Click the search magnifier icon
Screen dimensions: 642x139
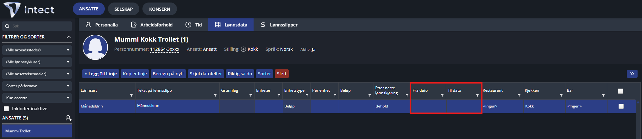click(x=7, y=26)
